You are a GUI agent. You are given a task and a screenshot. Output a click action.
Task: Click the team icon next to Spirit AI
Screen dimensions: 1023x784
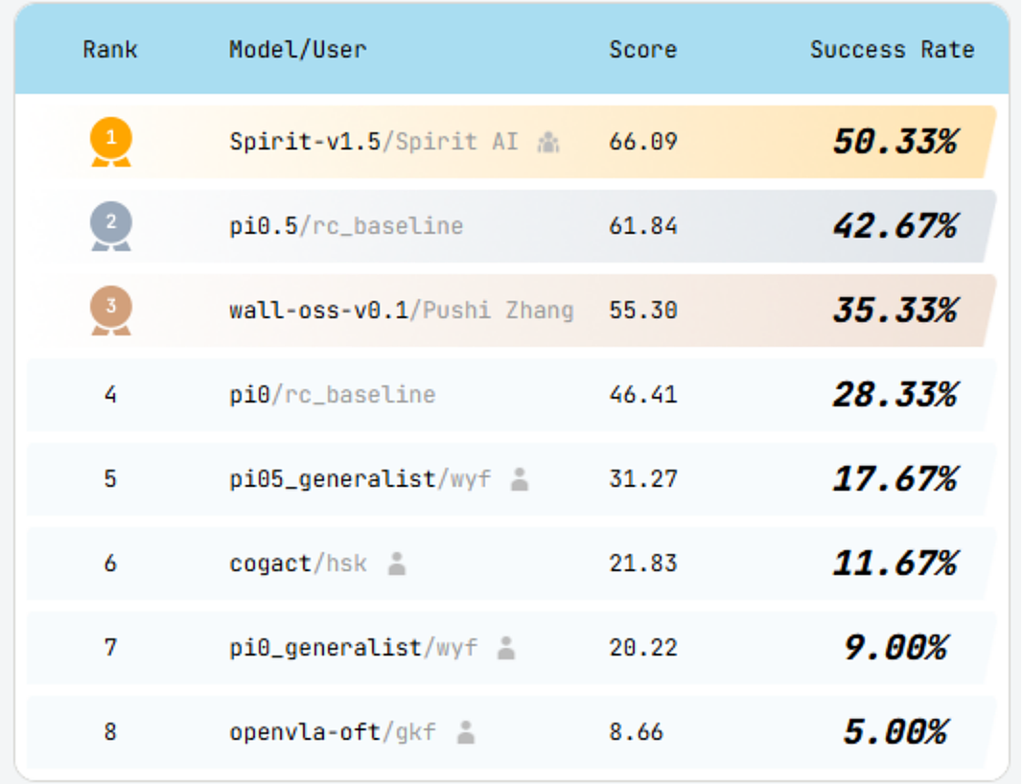coord(548,142)
